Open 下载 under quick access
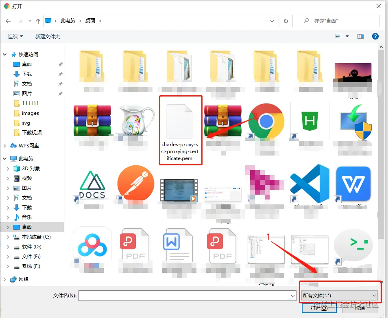The height and width of the screenshot is (318, 388). coord(26,74)
